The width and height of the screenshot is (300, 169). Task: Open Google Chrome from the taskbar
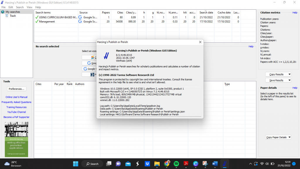(x=167, y=163)
